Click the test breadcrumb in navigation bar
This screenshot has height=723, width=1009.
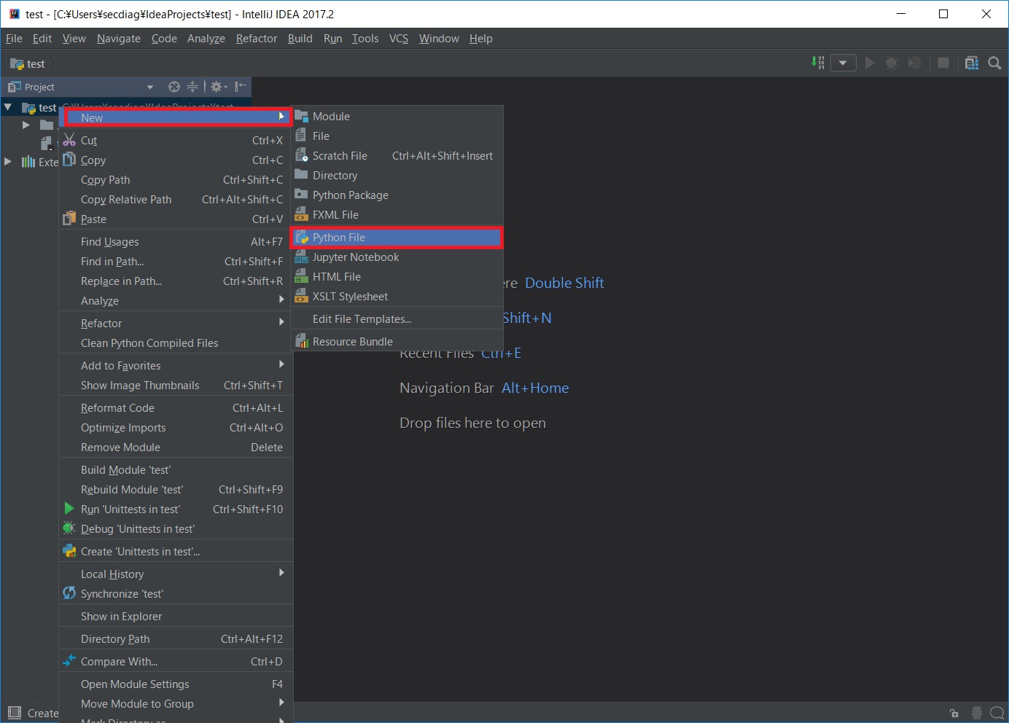click(x=35, y=64)
